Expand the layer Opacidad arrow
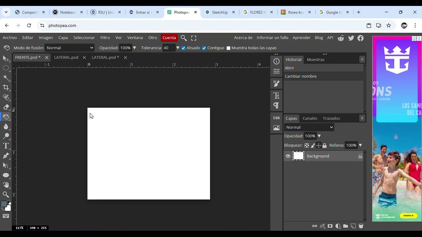 [319, 136]
